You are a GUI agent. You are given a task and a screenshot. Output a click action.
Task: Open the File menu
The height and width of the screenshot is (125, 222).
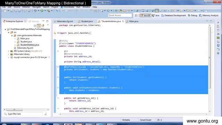4,7
